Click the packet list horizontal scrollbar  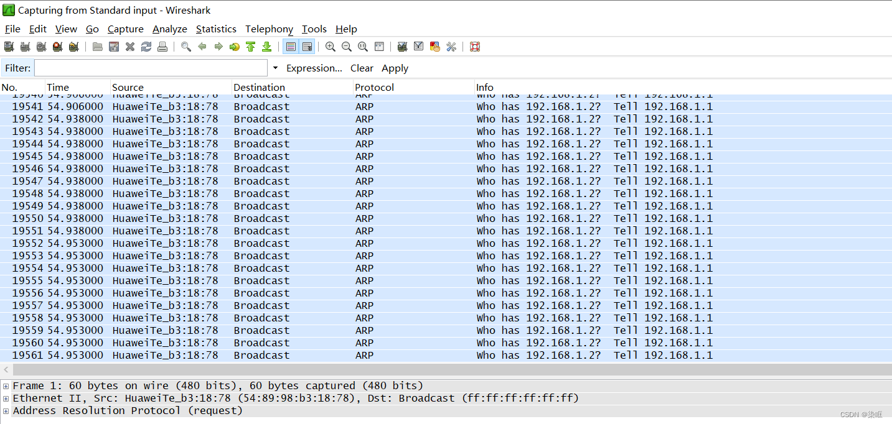coord(452,369)
